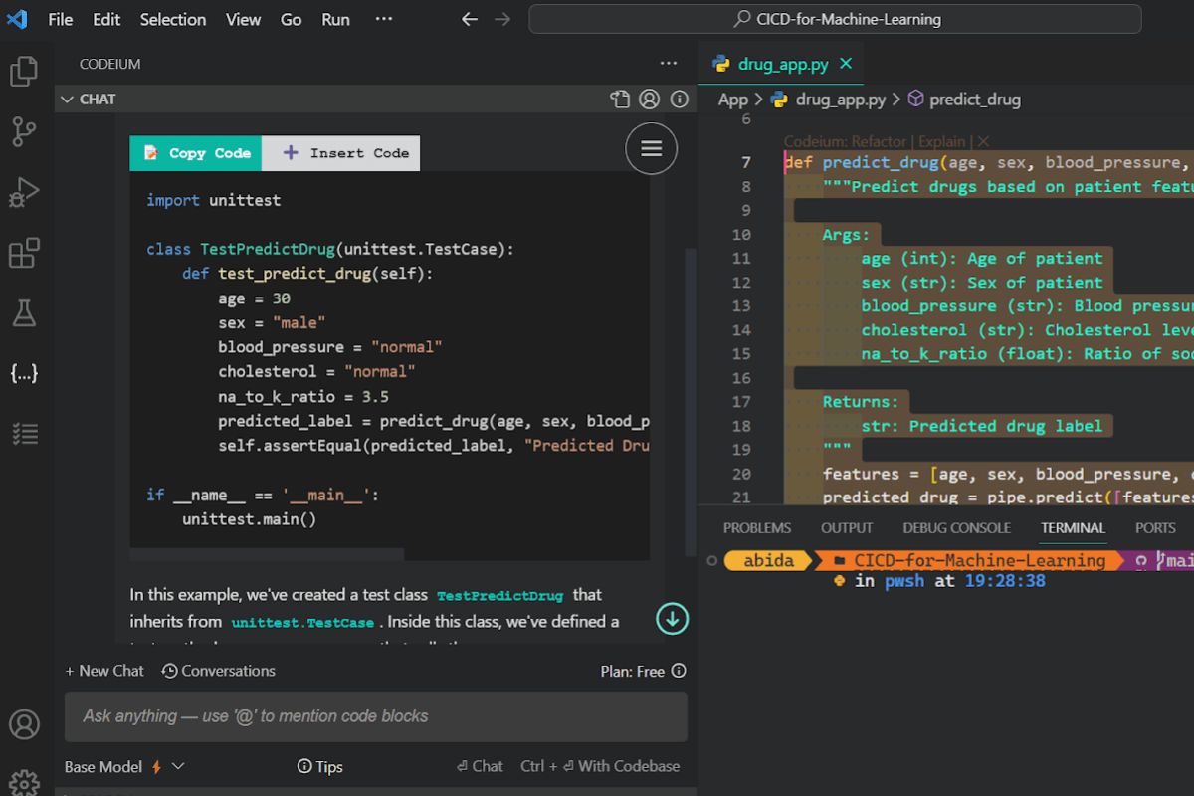Start a New Chat
1194x796 pixels.
click(104, 671)
